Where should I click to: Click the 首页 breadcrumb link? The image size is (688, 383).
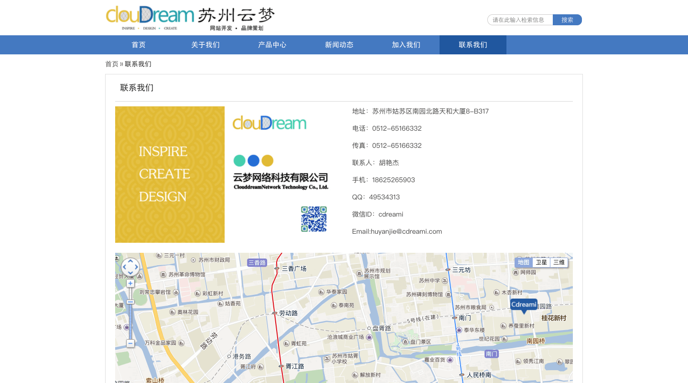(112, 64)
